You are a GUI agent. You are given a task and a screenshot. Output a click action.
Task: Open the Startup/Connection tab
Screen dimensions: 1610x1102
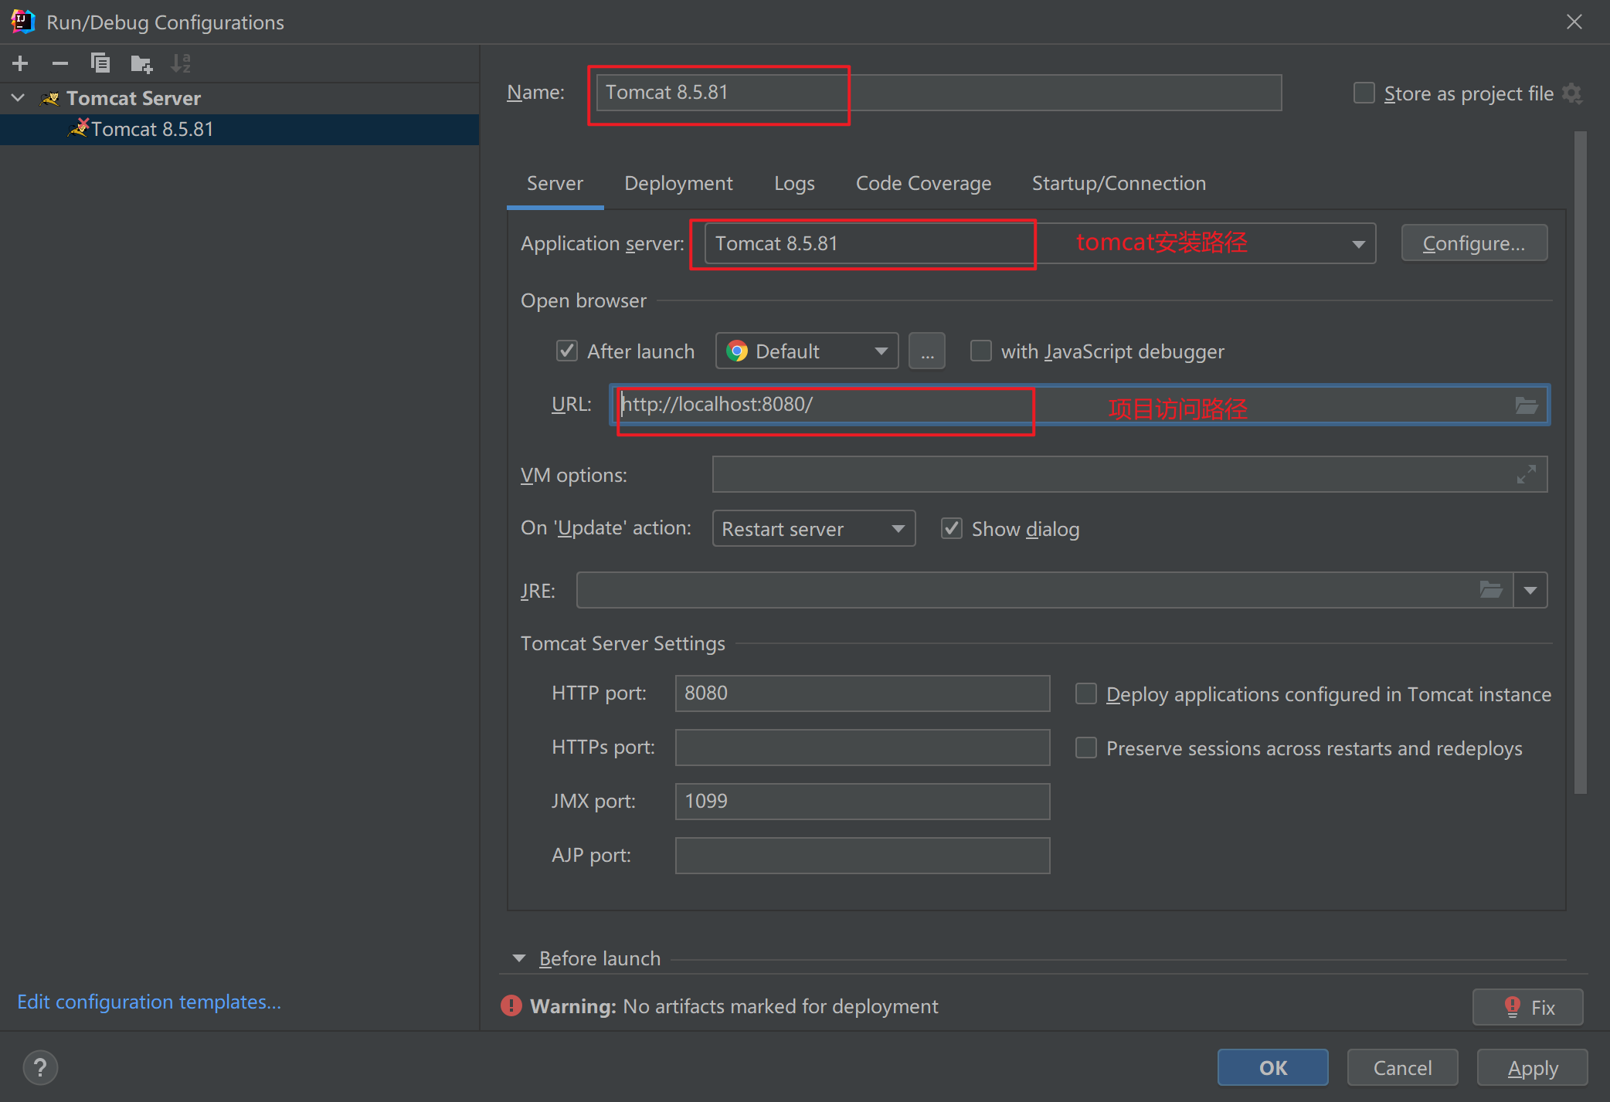click(x=1118, y=184)
